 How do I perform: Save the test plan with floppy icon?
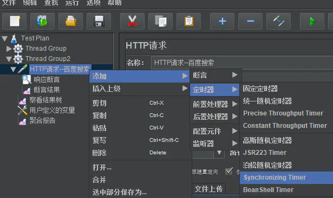click(x=99, y=21)
